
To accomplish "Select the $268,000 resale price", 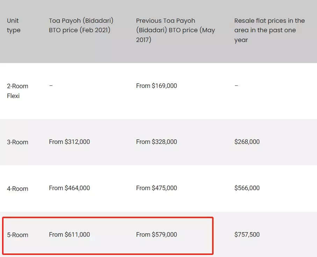I will (247, 142).
